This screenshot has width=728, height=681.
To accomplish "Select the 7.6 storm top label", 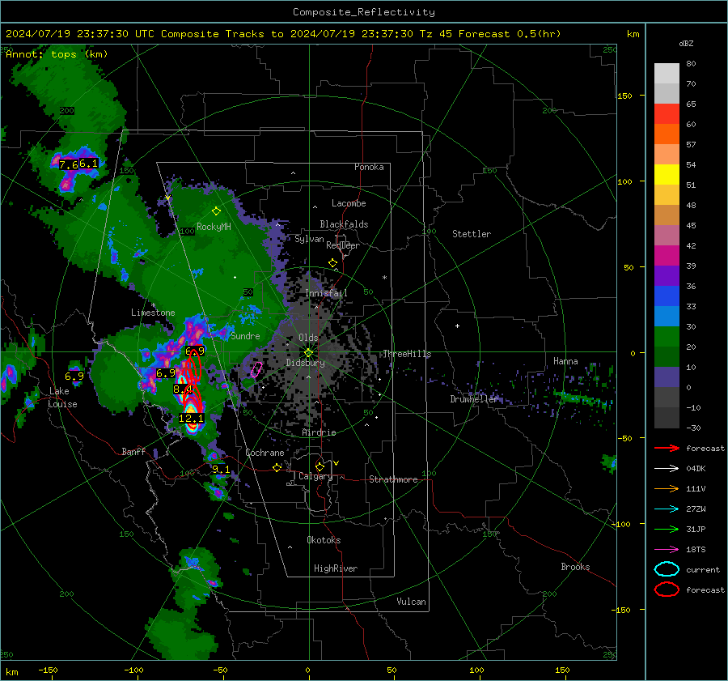I will (68, 164).
